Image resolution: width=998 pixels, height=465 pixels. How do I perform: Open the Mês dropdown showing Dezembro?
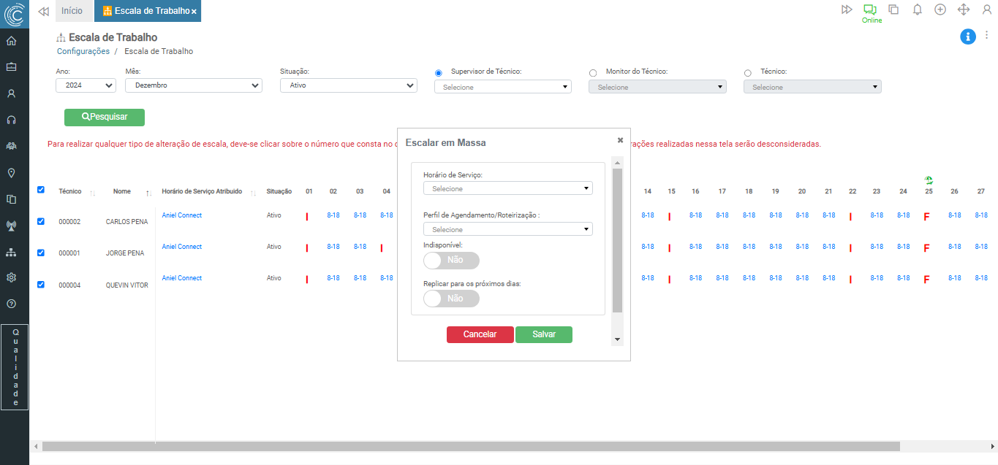pyautogui.click(x=193, y=85)
